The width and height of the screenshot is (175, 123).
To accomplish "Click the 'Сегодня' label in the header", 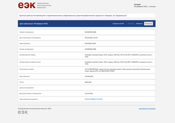I will [x=137, y=4].
